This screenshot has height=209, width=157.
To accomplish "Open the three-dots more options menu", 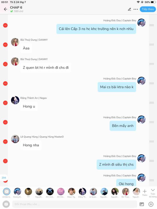I will (136, 9).
